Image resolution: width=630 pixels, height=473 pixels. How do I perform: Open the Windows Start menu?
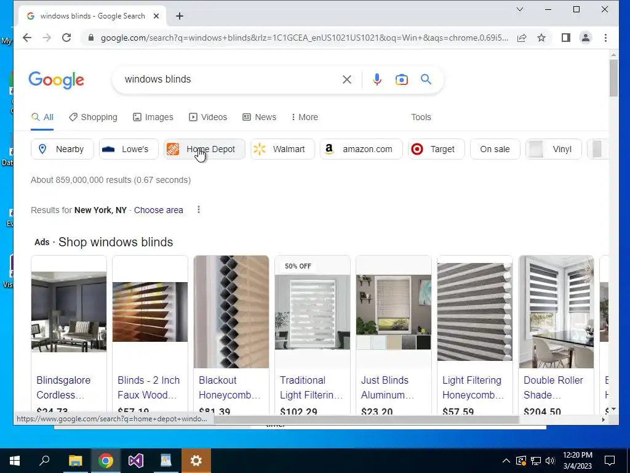tap(15, 461)
